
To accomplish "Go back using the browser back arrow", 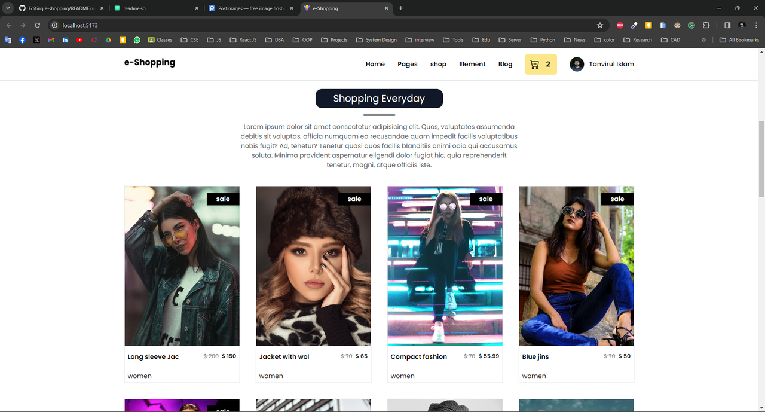I will click(x=8, y=25).
